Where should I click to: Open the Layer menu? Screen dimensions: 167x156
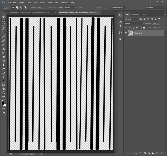(29, 3)
